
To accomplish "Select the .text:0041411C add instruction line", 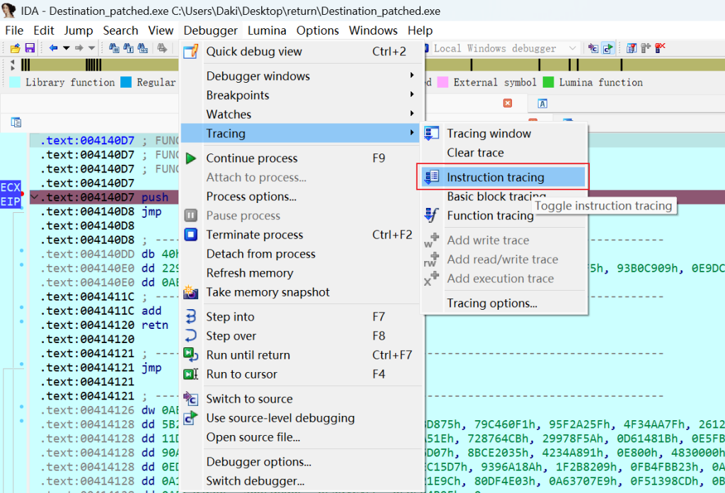I will pos(102,311).
